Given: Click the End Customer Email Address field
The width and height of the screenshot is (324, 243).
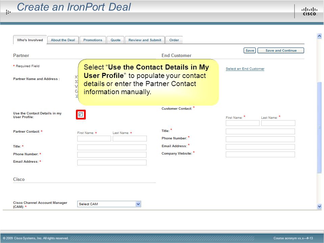Looking at the screenshot, I should click(260, 147).
